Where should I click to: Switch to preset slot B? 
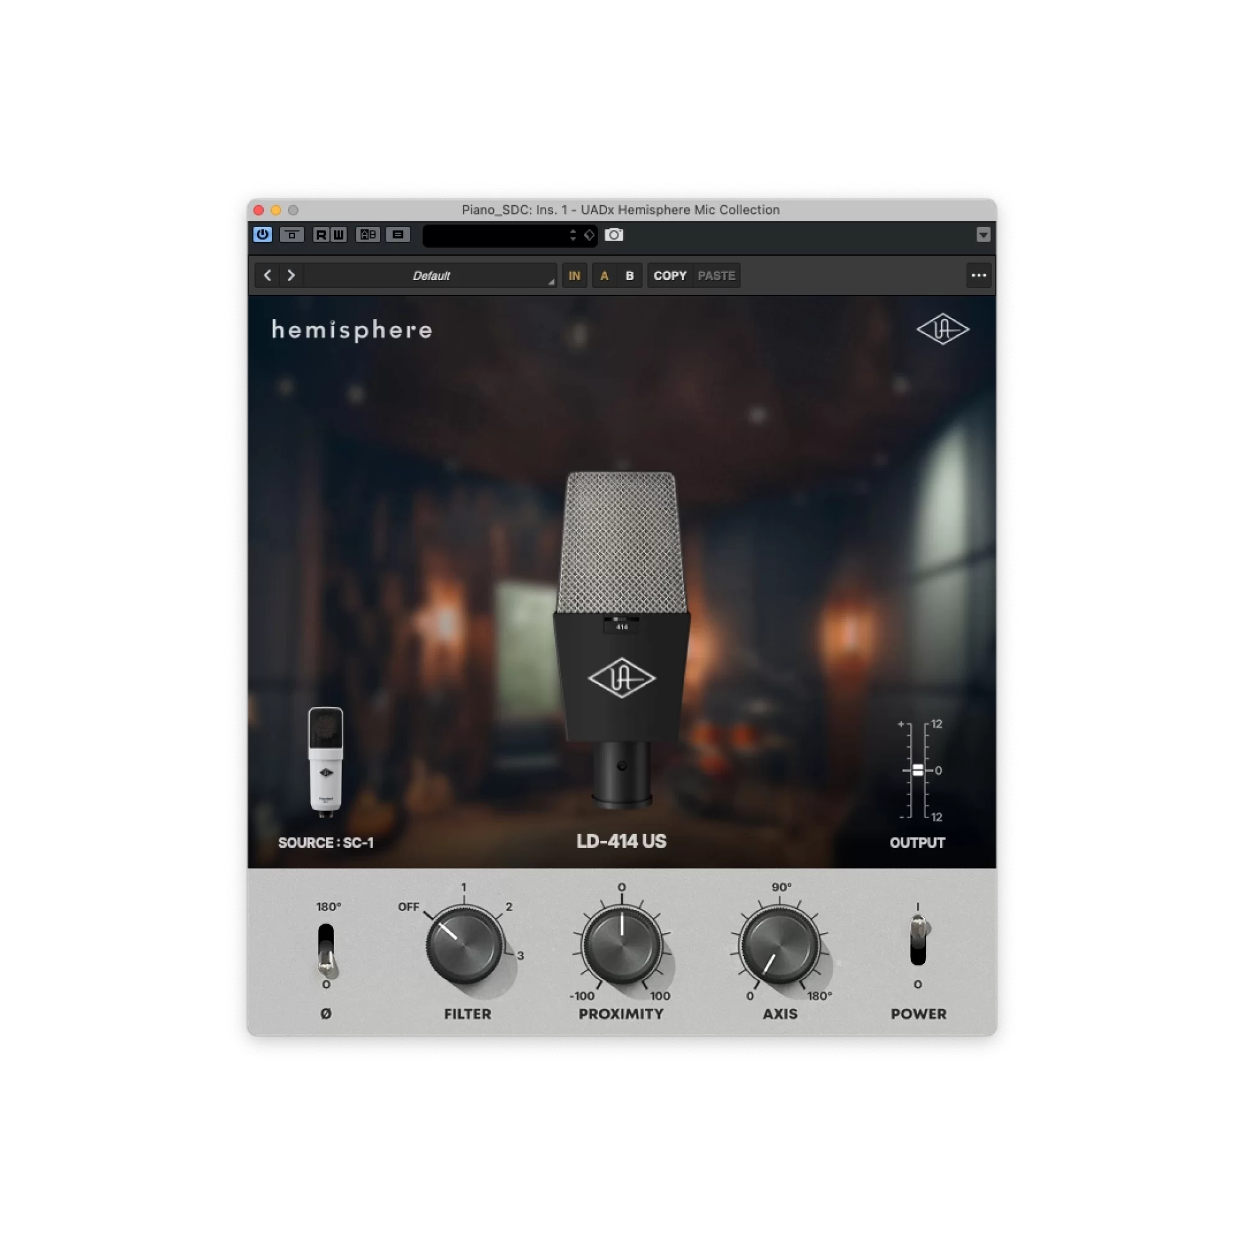pyautogui.click(x=629, y=276)
